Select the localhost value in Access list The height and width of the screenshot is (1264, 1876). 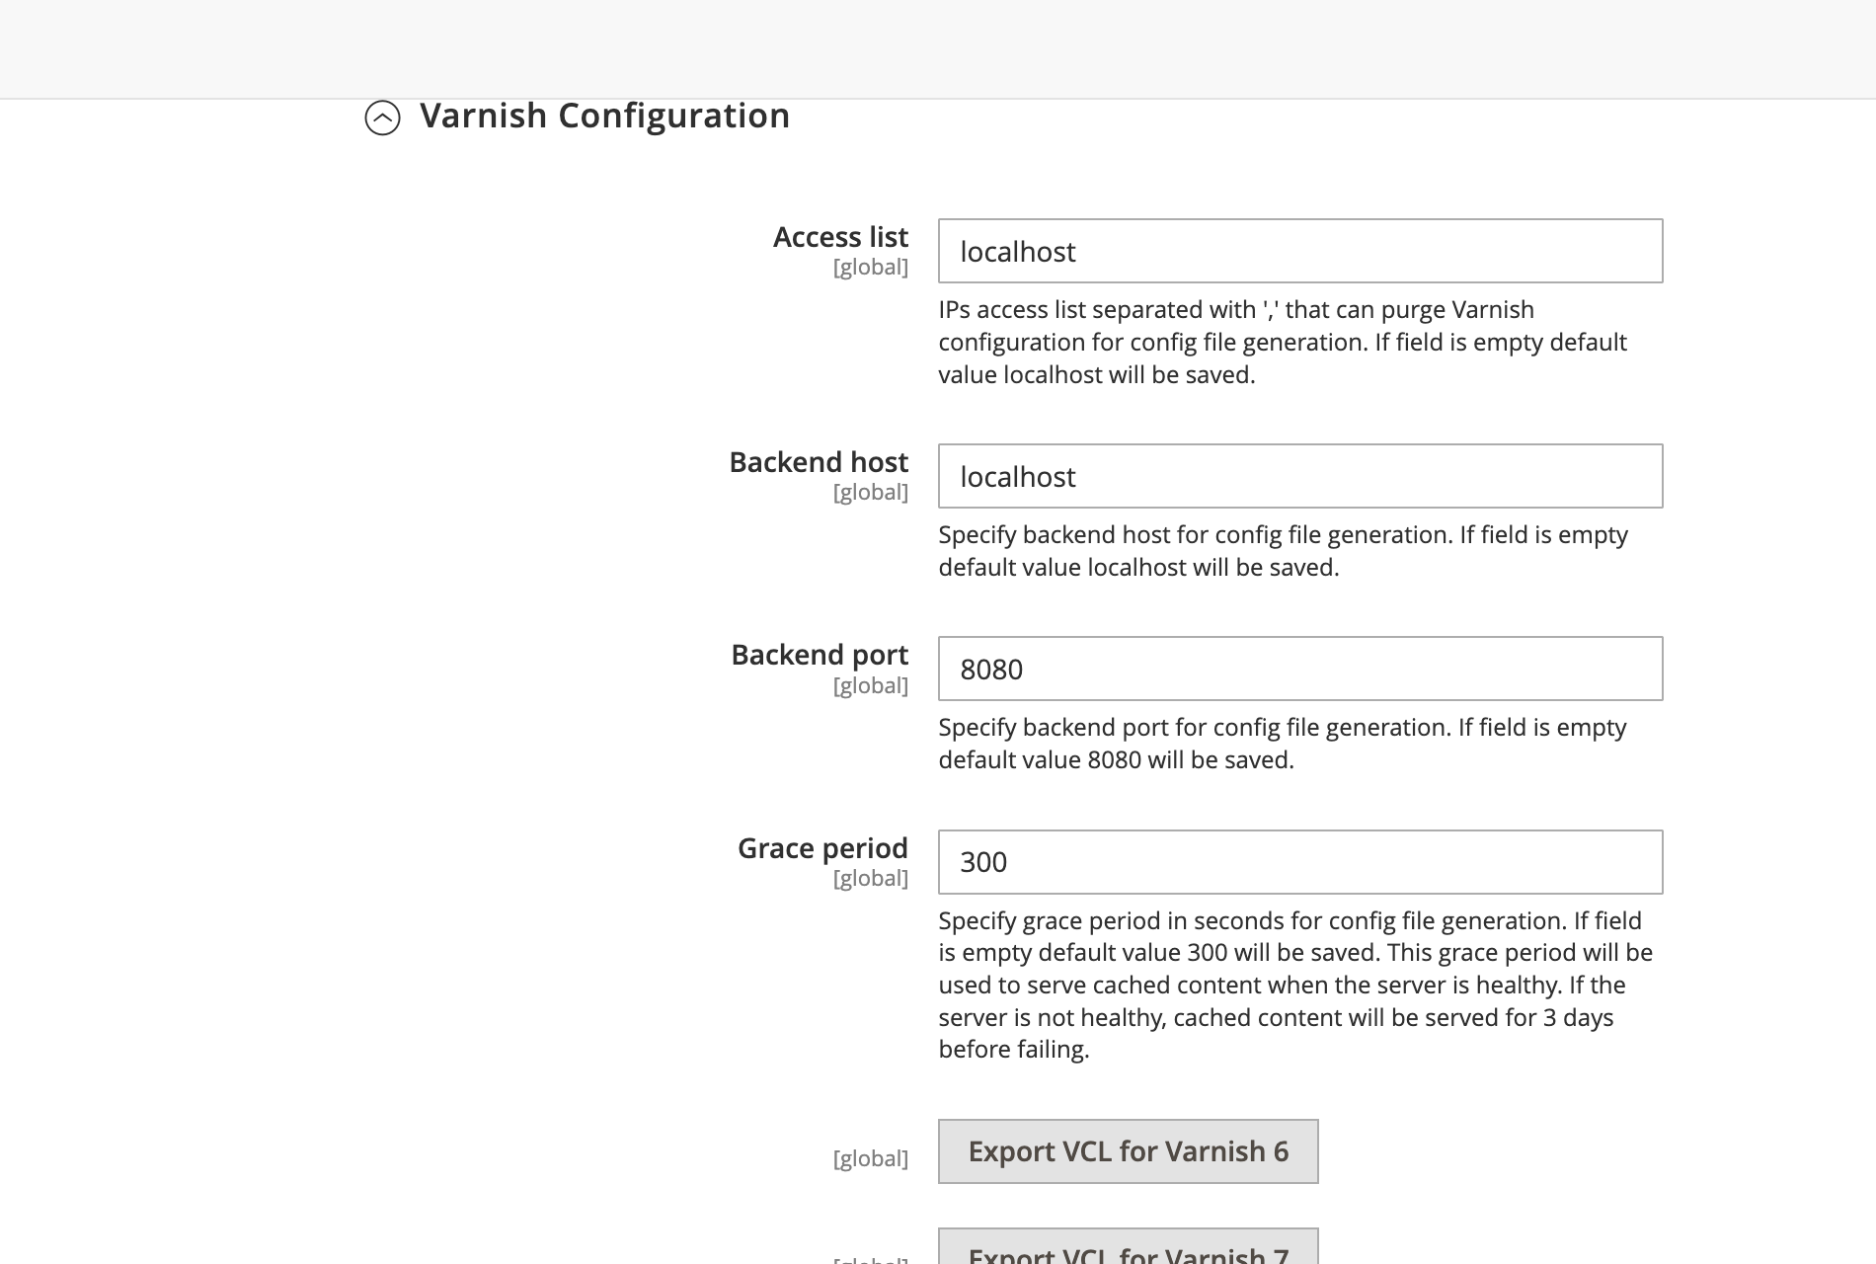tap(1017, 251)
